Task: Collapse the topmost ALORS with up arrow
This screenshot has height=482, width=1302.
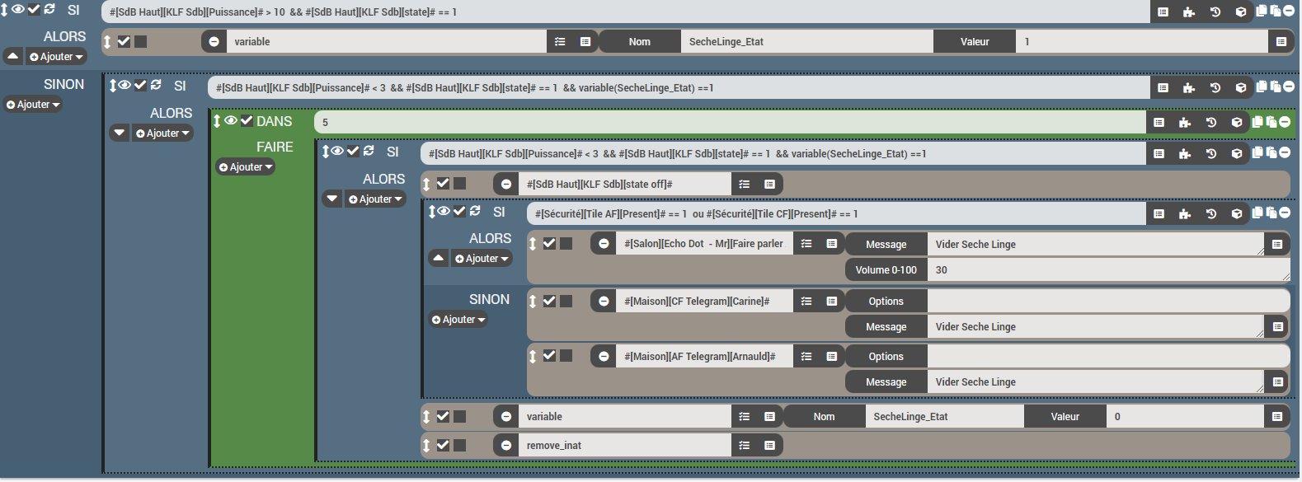Action: (13, 56)
